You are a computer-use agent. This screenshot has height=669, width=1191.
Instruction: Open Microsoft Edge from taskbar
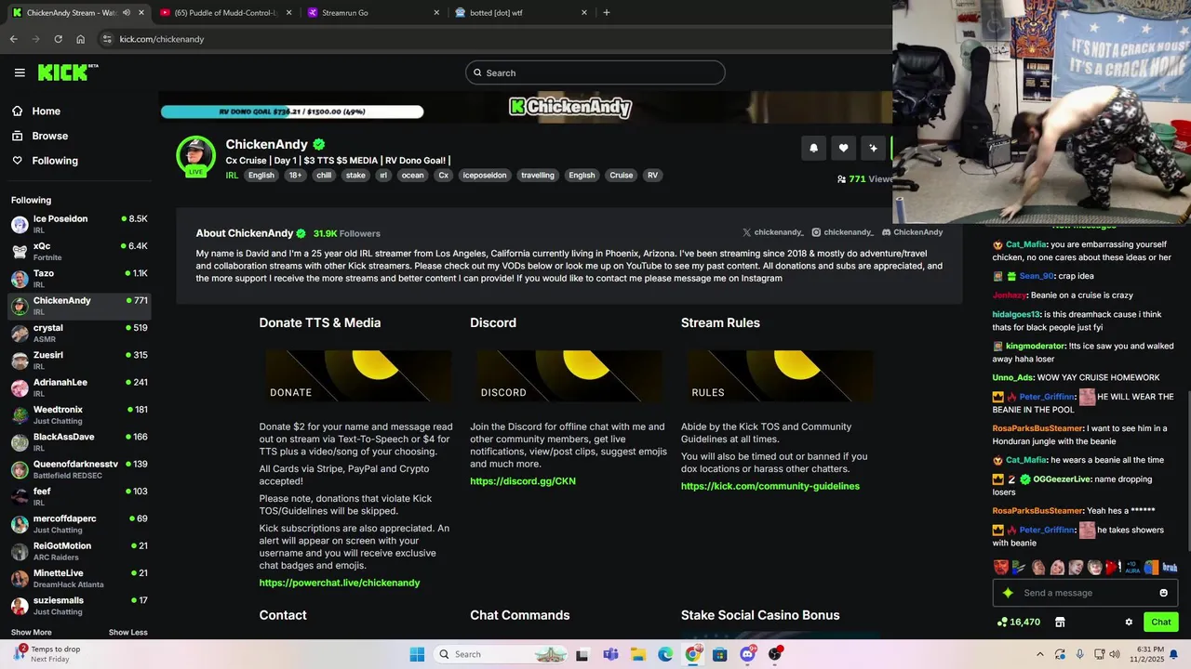click(665, 654)
